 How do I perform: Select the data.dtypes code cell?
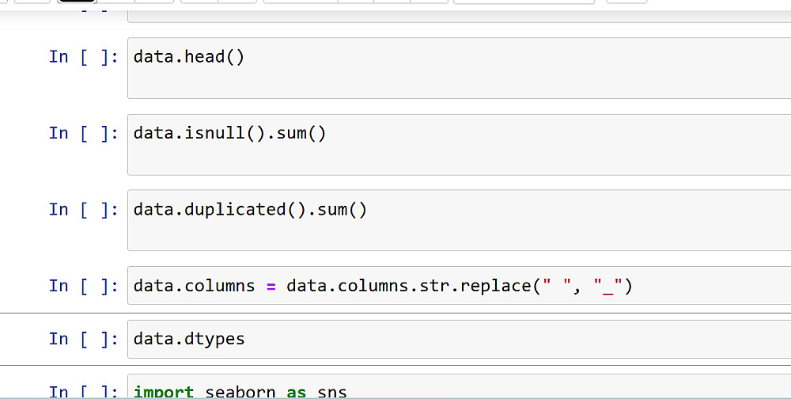(x=459, y=340)
